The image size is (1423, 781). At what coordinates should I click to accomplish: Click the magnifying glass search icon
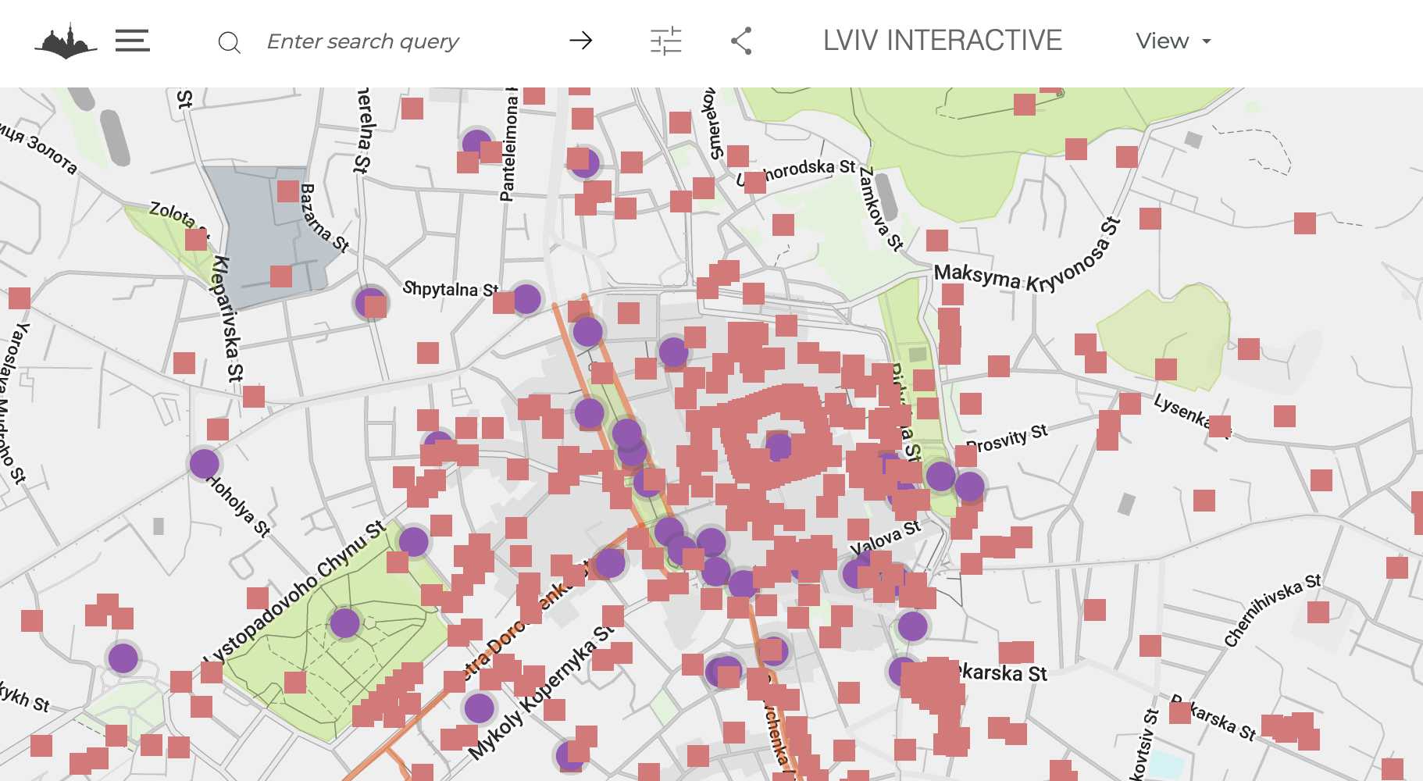[229, 42]
